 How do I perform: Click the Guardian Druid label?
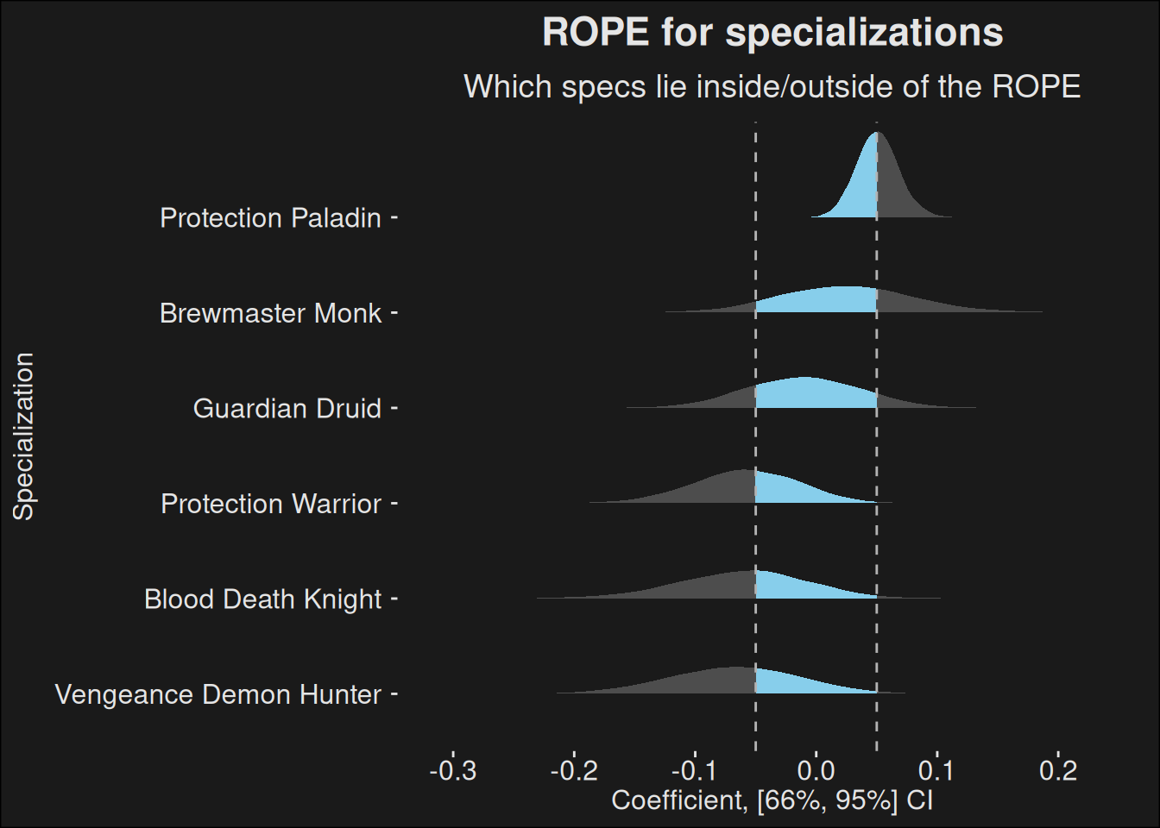(x=287, y=408)
